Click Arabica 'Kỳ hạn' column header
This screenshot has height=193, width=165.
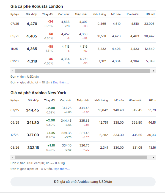click(x=15, y=100)
